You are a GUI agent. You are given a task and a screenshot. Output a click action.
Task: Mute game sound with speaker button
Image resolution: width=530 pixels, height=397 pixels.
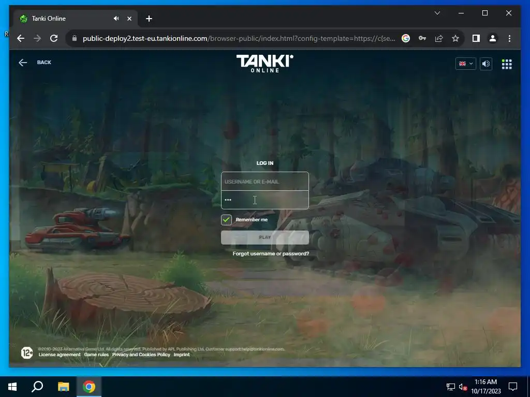coord(485,64)
